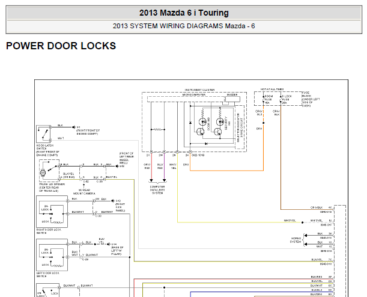The width and height of the screenshot is (367, 297).
Task: Click downward arrow on the BLU/RED data line
Action: click(x=165, y=180)
